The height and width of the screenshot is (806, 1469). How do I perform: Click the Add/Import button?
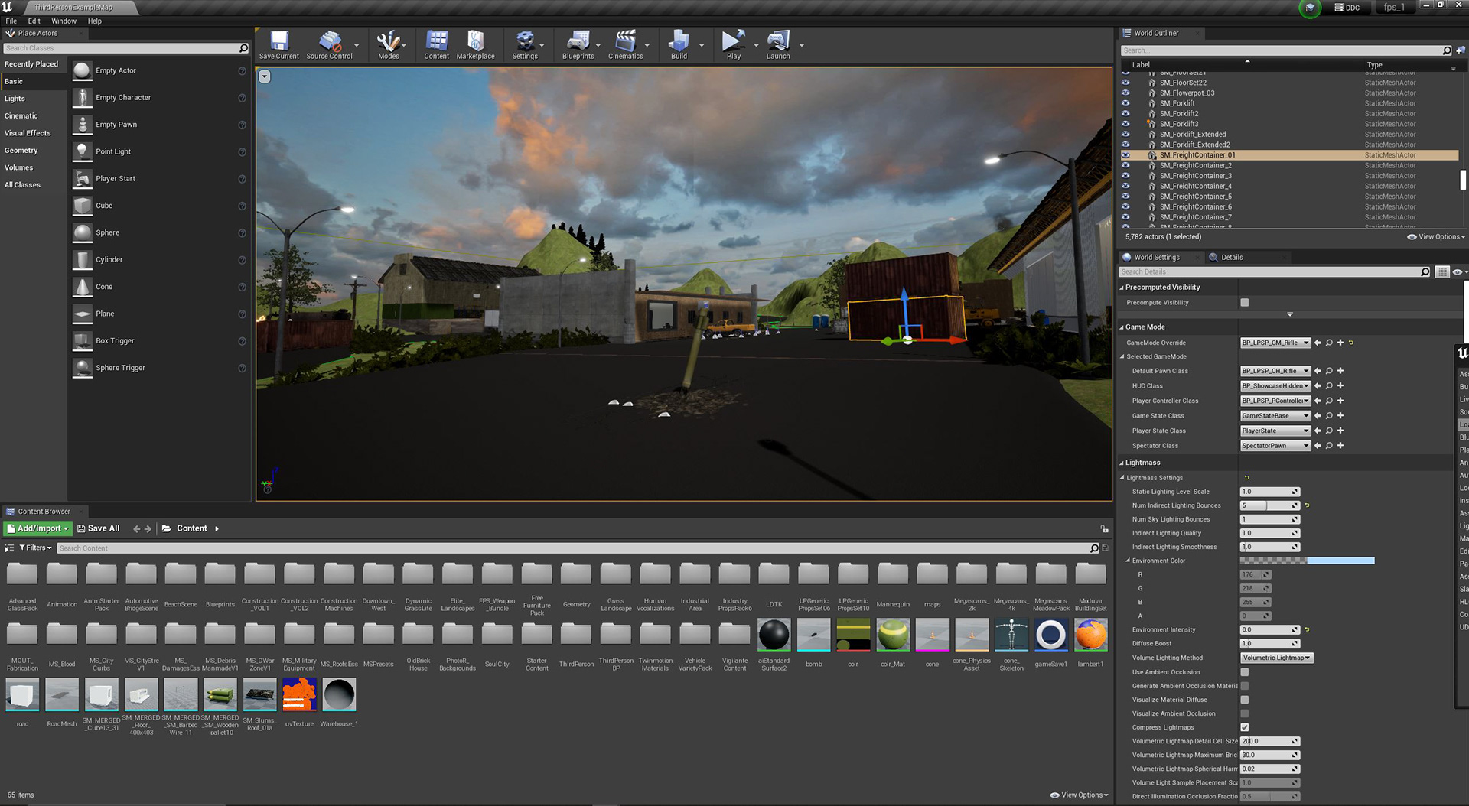(37, 528)
